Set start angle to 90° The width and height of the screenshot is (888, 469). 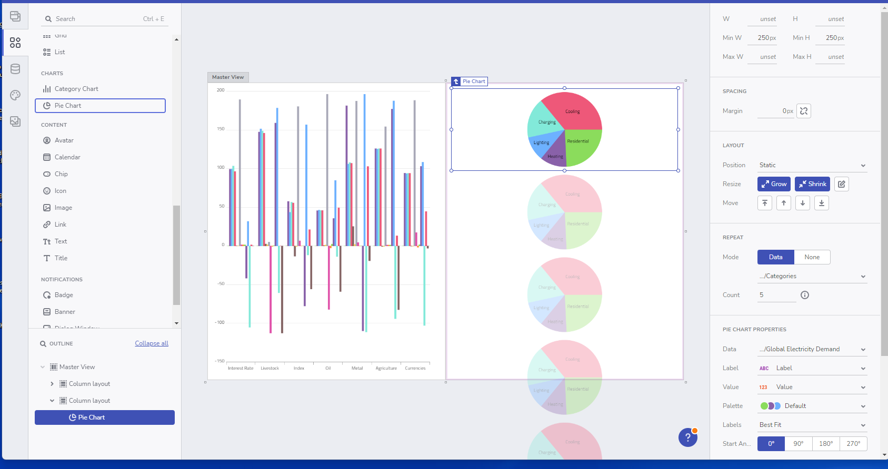coord(799,444)
